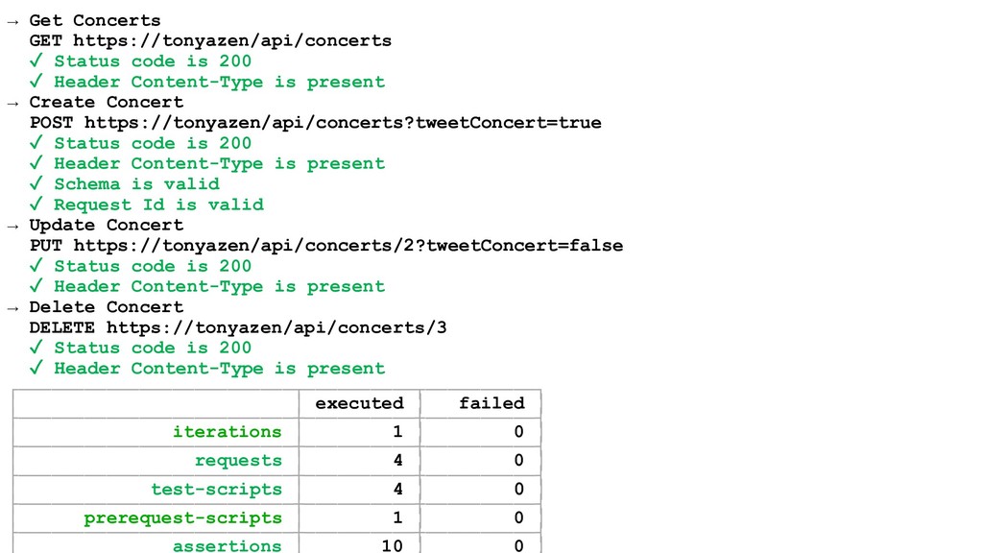Viewport: 983px width, 553px height.
Task: Click the 'prerequest-scripts' row label
Action: (183, 518)
